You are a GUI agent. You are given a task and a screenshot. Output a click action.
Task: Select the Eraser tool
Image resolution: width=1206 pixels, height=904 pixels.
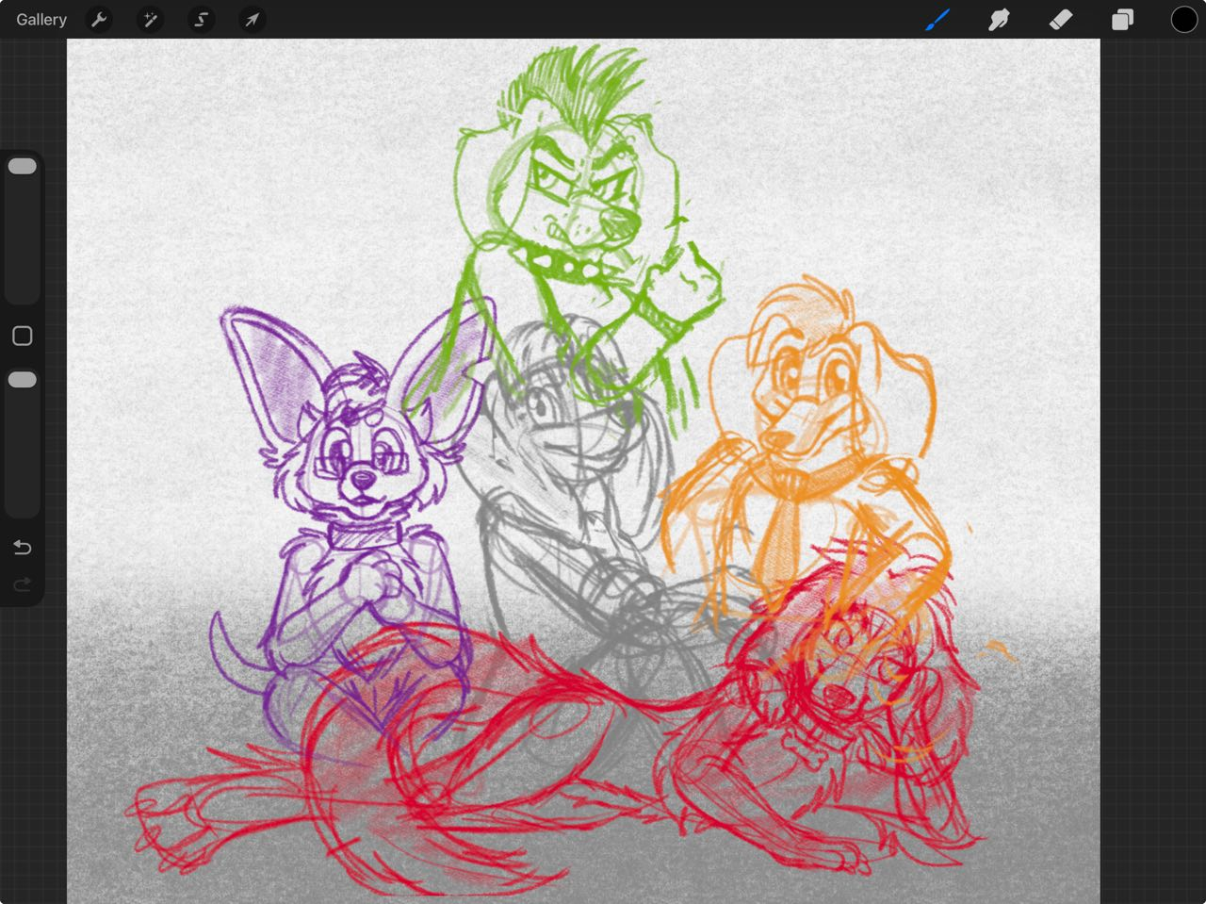coord(1061,20)
